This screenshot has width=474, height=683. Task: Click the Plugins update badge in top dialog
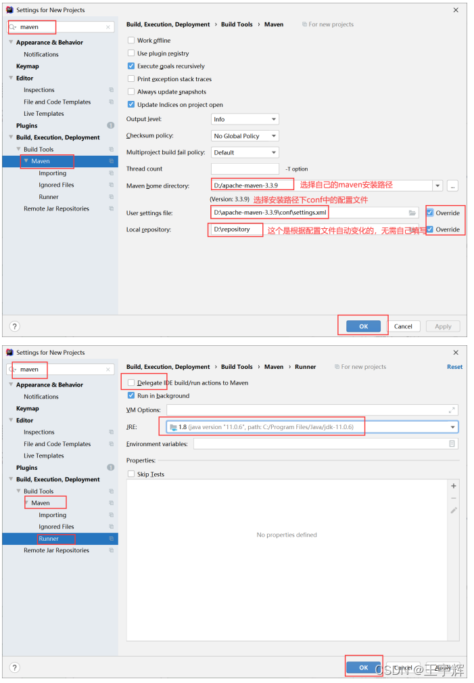[x=111, y=125]
